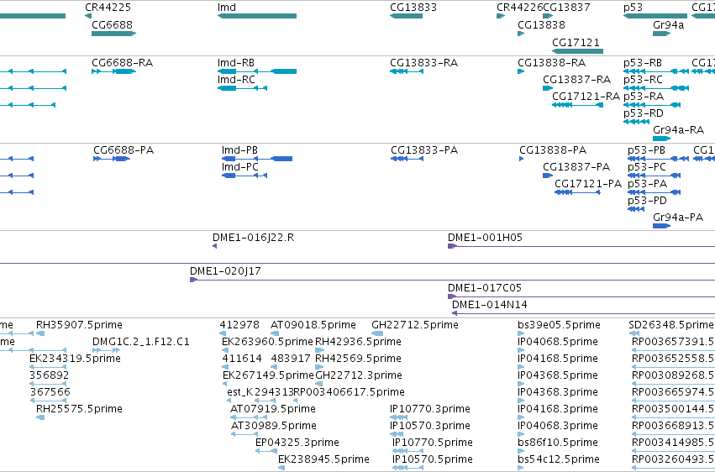Open the CG6688-RA transcript label
715x472 pixels.
122,63
